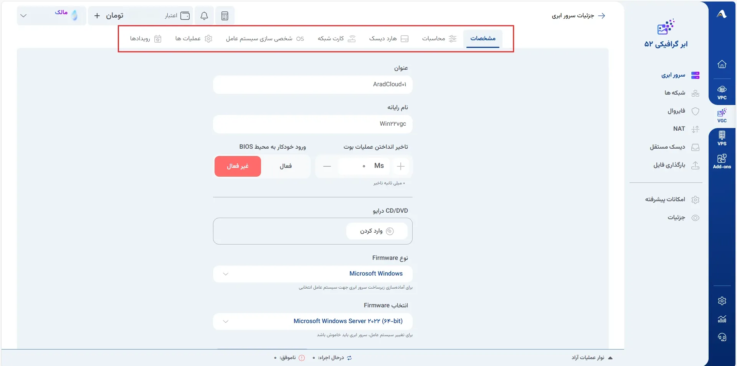The width and height of the screenshot is (737, 366).
Task: Open the support headset icon
Action: point(722,337)
